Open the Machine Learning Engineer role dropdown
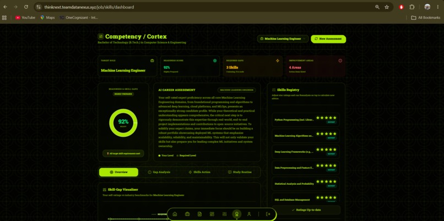 [283, 38]
